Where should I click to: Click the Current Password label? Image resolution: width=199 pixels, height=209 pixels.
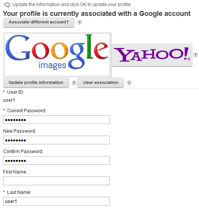tap(26, 111)
